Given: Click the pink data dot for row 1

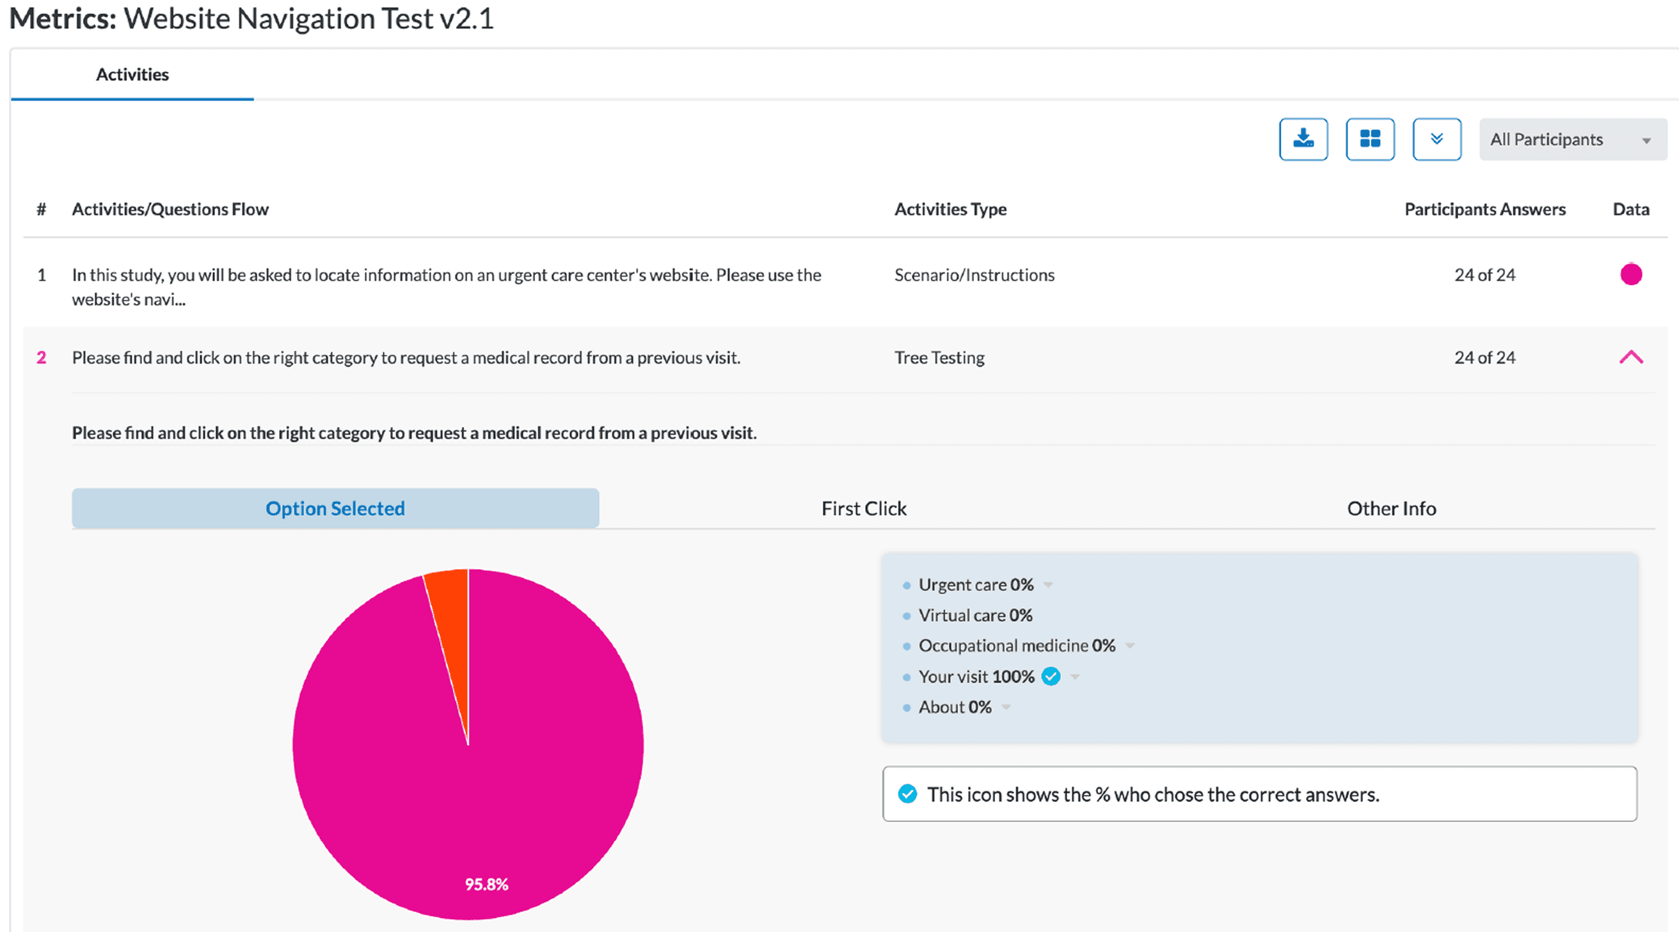Looking at the screenshot, I should [1631, 274].
